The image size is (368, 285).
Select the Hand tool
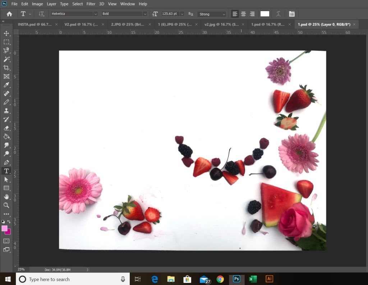pyautogui.click(x=6, y=197)
